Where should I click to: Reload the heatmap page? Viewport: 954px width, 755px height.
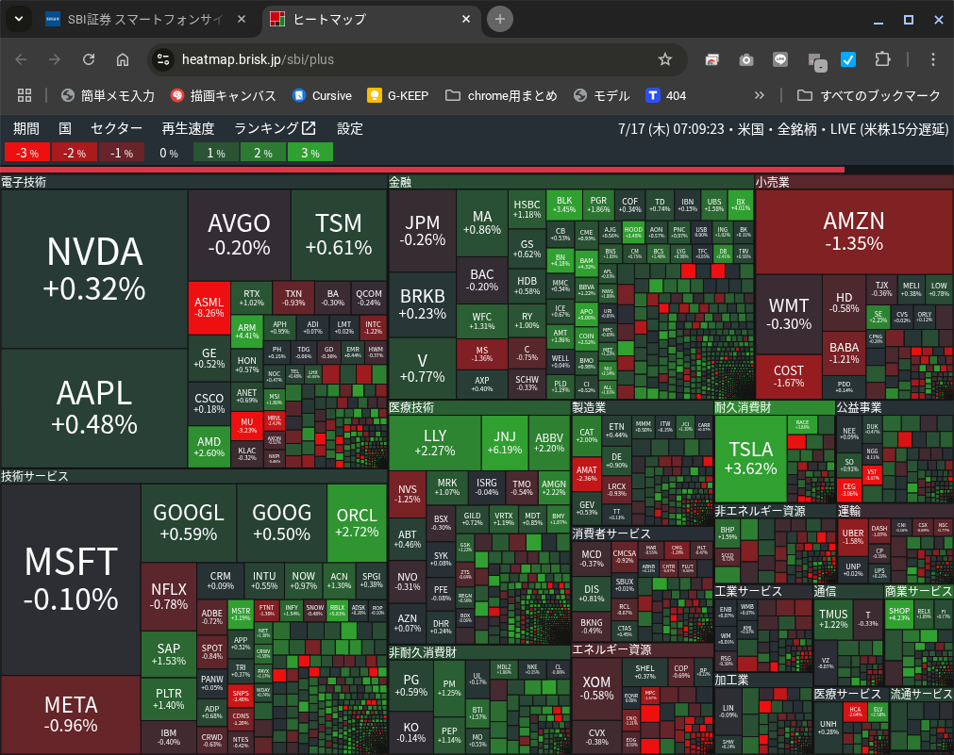pyautogui.click(x=89, y=59)
